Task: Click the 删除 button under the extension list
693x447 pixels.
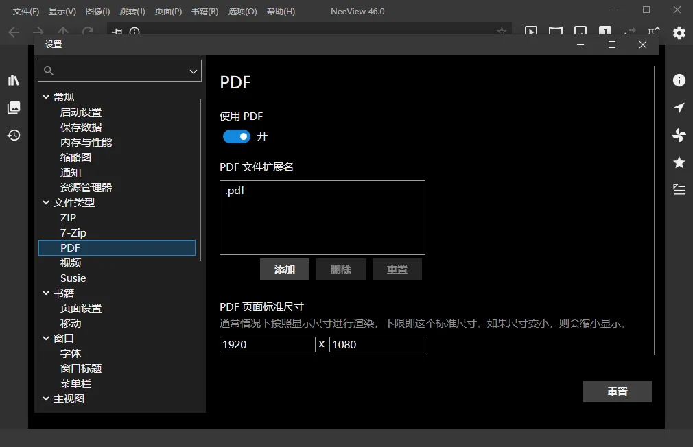Action: 341,269
